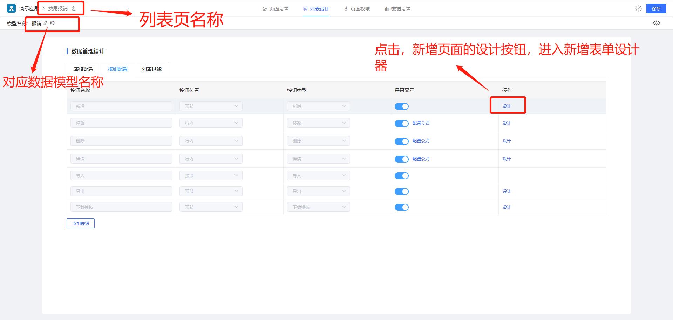This screenshot has height=320, width=673.
Task: Open button type dropdown showing 新增
Action: (319, 106)
